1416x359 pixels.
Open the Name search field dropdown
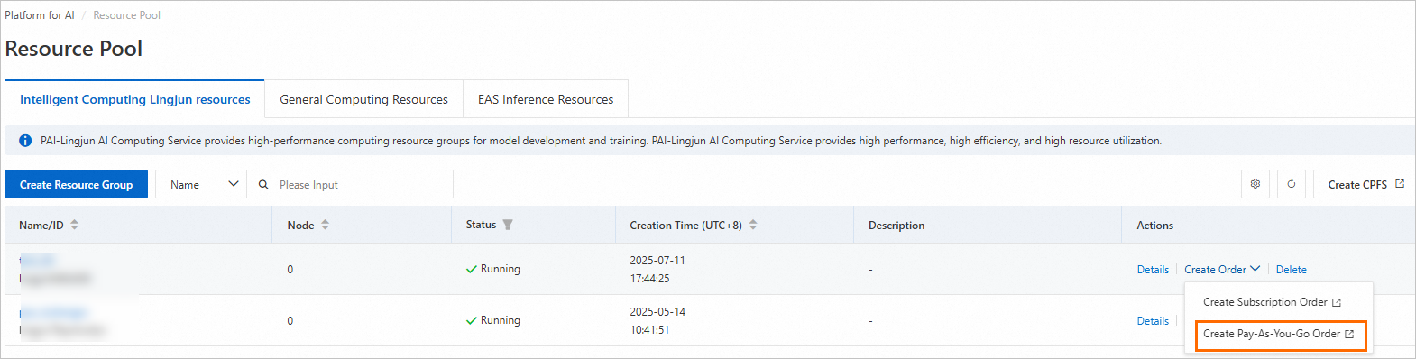[x=201, y=184]
